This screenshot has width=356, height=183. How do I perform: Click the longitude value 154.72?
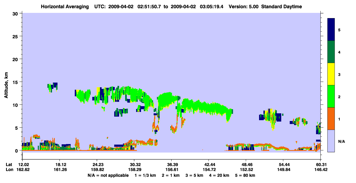(x=209, y=170)
